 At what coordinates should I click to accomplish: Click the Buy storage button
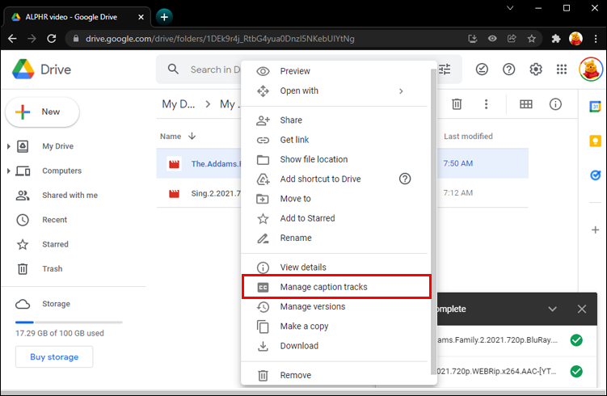54,357
